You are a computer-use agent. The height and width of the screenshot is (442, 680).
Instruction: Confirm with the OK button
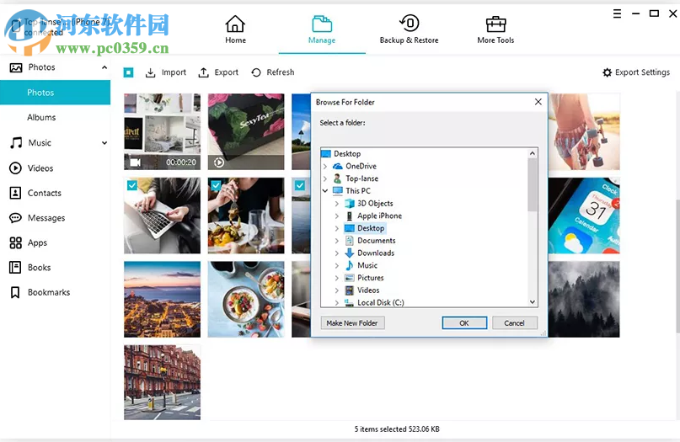pos(464,322)
